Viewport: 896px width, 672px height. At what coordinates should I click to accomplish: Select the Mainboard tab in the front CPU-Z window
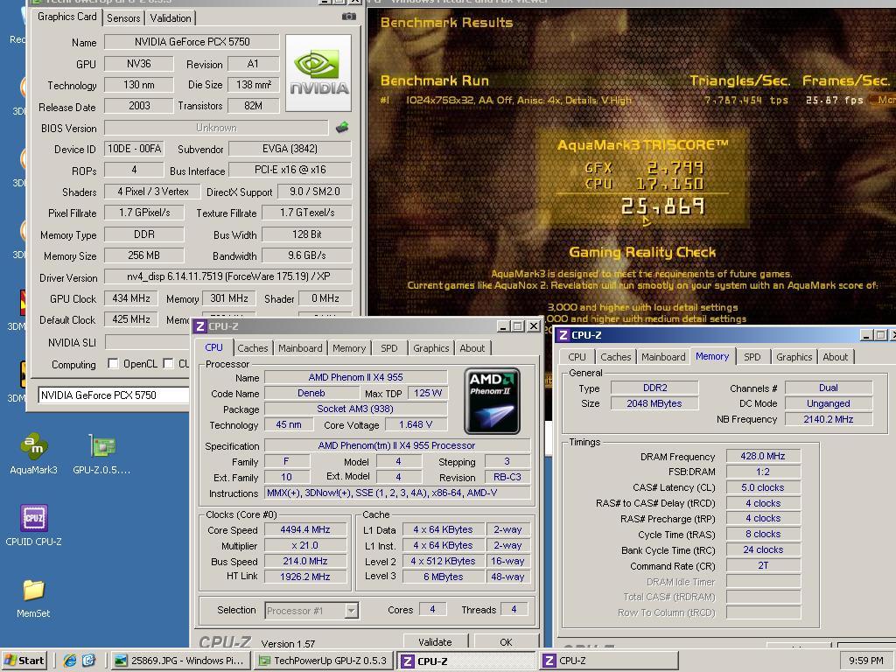(300, 348)
